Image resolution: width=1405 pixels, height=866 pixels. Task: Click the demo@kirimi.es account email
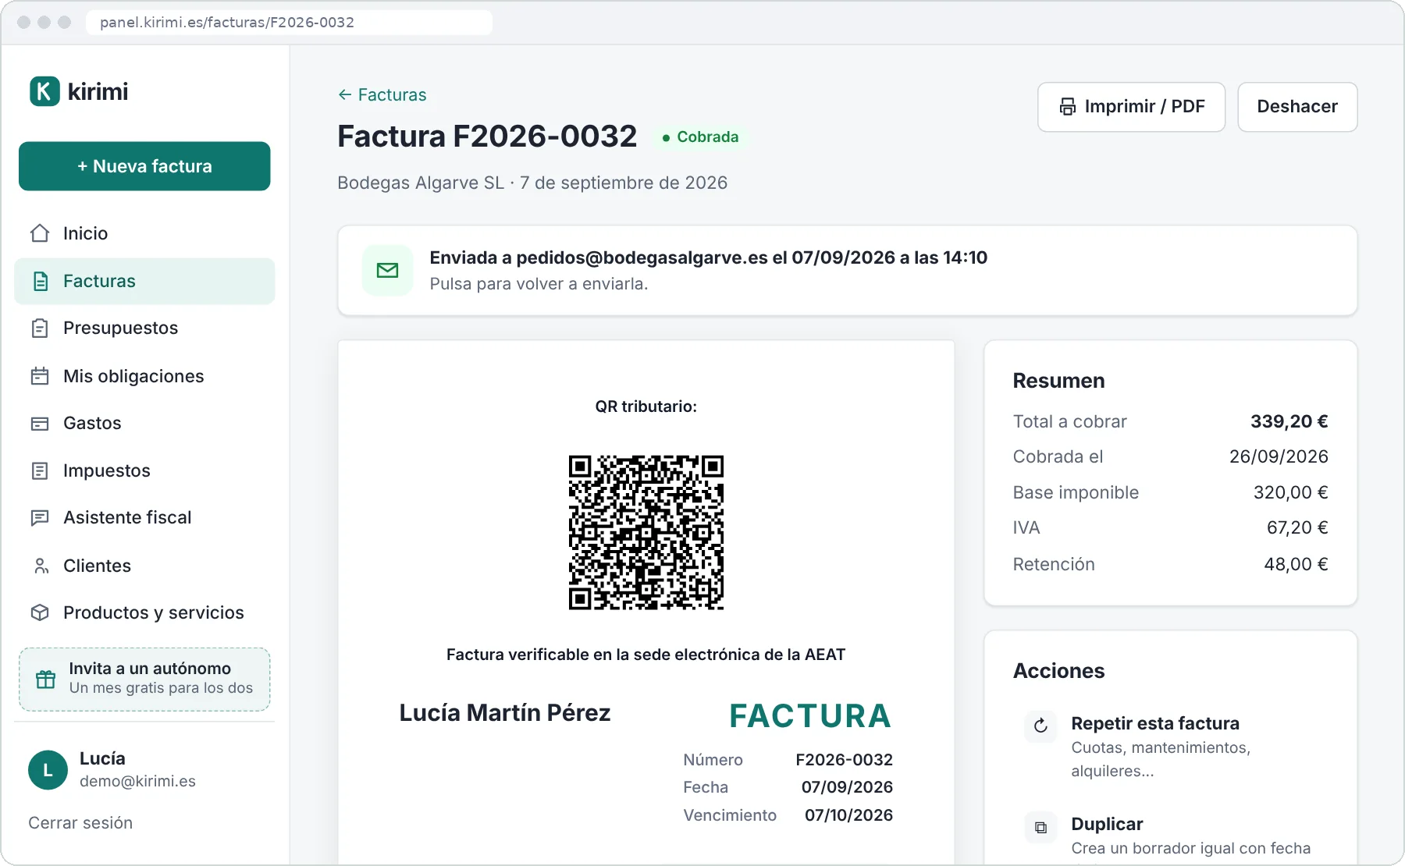tap(137, 781)
